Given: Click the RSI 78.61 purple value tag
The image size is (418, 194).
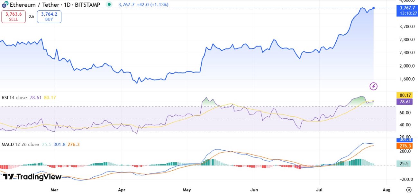Looking at the screenshot, I should pyautogui.click(x=407, y=101).
